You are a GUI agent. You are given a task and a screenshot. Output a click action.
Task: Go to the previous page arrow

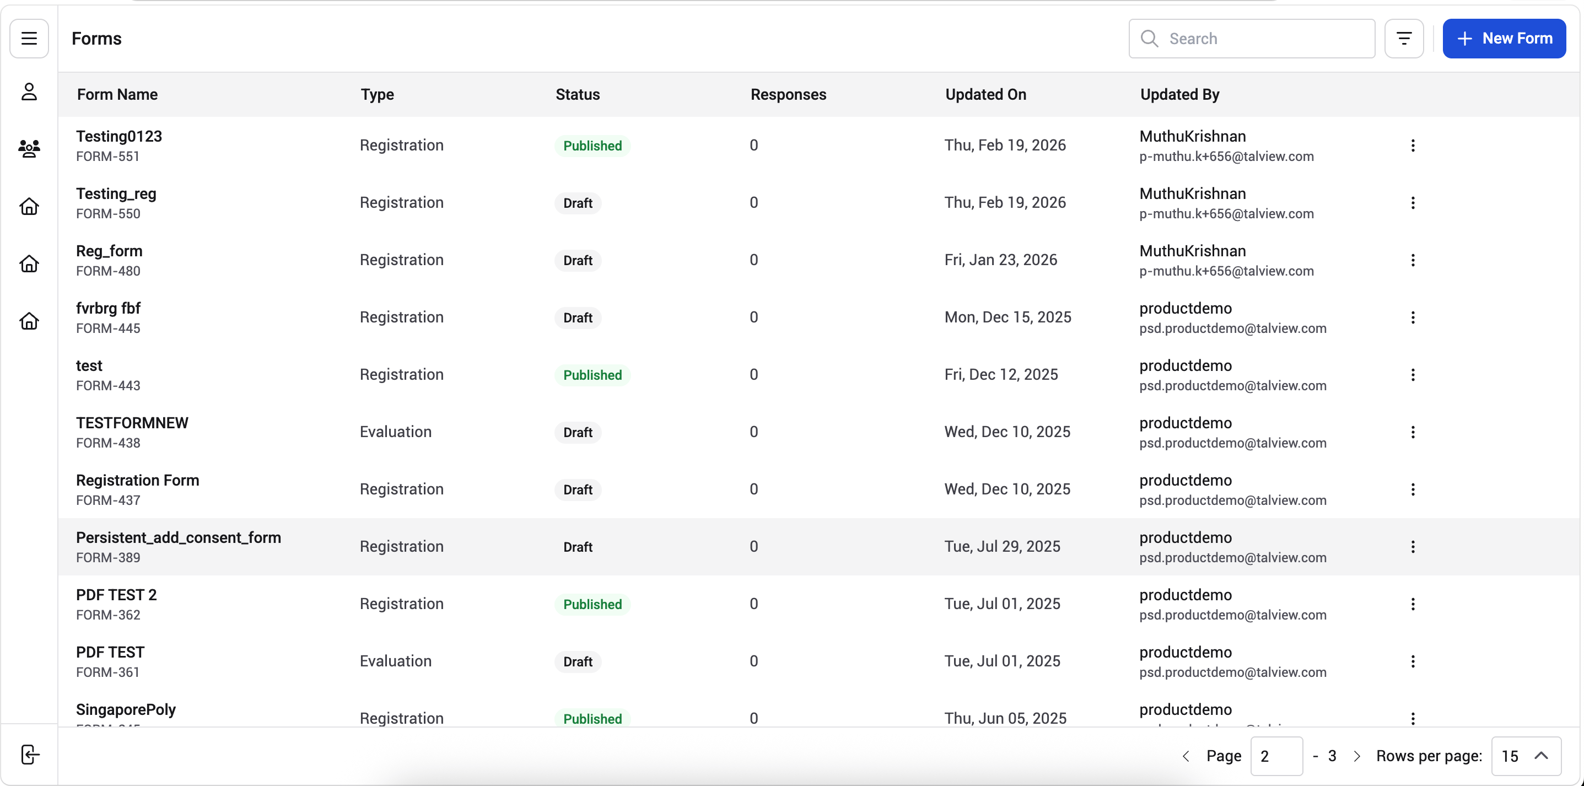1186,756
